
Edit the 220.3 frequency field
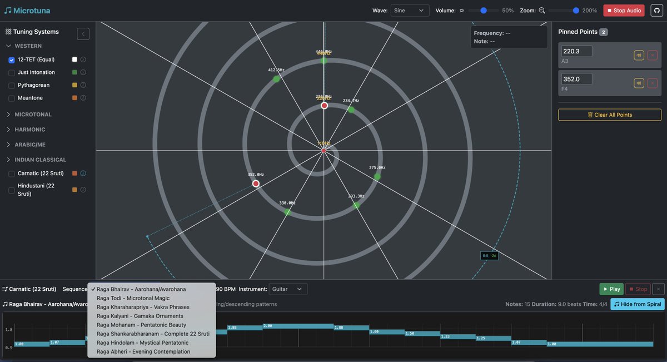coord(576,51)
